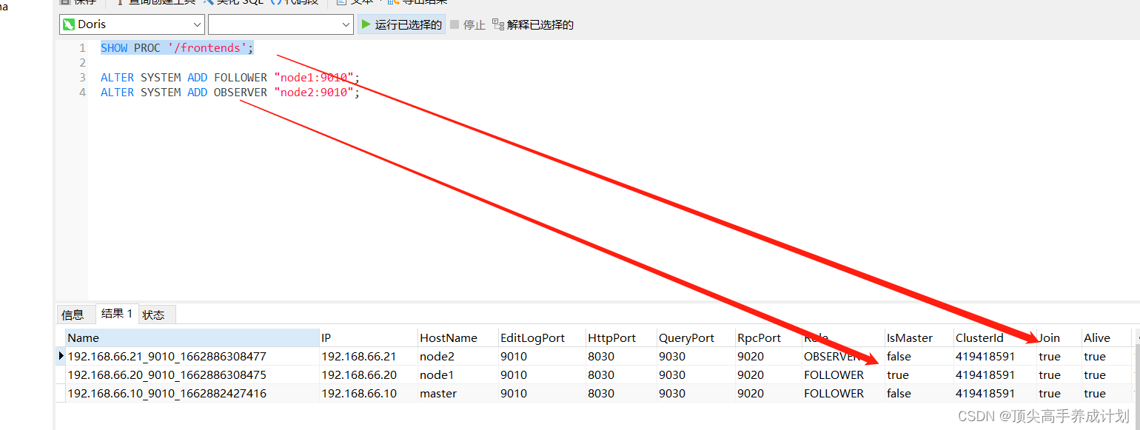
Task: Select cell 192.168.66.20_9010_1662886308475
Action: [x=192, y=374]
